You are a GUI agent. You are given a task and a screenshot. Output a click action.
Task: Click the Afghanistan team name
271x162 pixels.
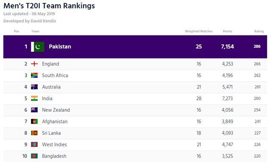pyautogui.click(x=55, y=121)
